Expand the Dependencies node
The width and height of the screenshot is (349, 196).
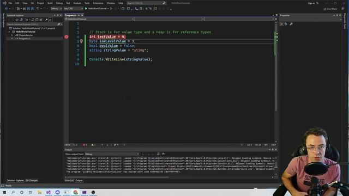pyautogui.click(x=12, y=35)
